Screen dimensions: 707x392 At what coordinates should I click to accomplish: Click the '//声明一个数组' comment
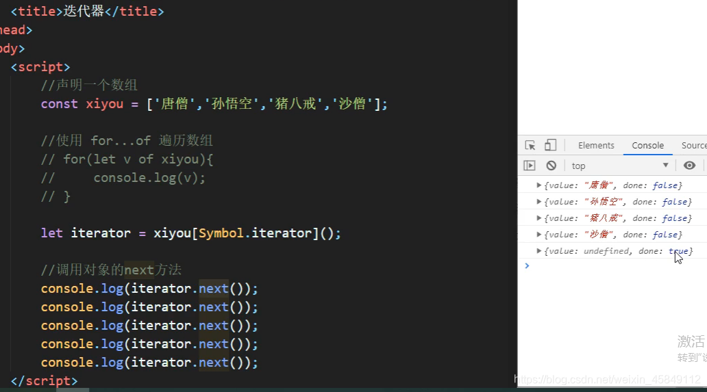[89, 85]
